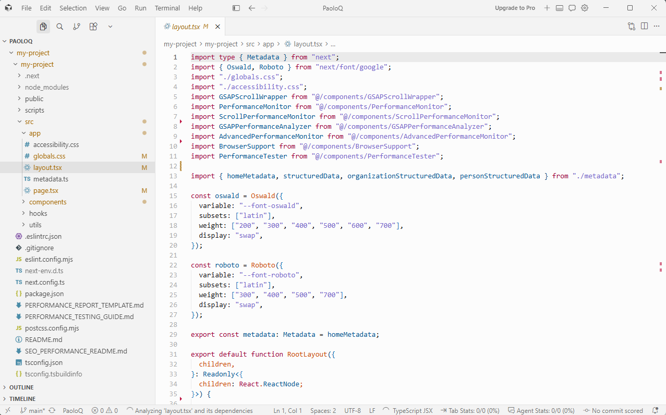Open changes compare icon in editor toolbar
666x415 pixels.
(x=632, y=26)
